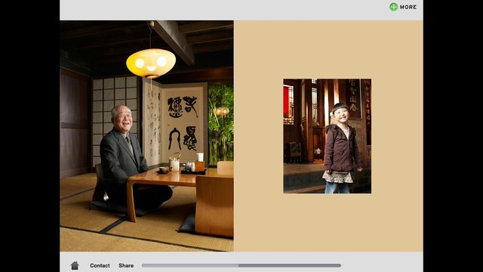Click the girl's brown jacket in small photo
The image size is (483, 272).
pos(341,149)
